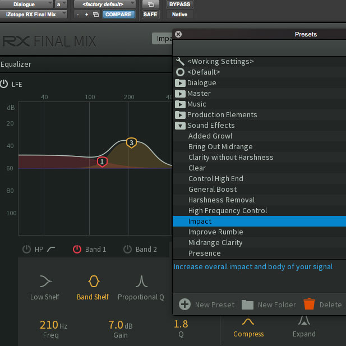Viewport: 346px width, 346px height.
Task: Select EQ node 1 on the graph
Action: click(102, 162)
